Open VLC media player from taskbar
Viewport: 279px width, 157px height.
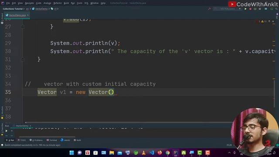pyautogui.click(x=144, y=153)
